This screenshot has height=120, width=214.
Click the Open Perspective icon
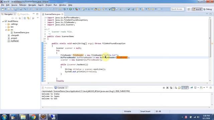pos(189,9)
